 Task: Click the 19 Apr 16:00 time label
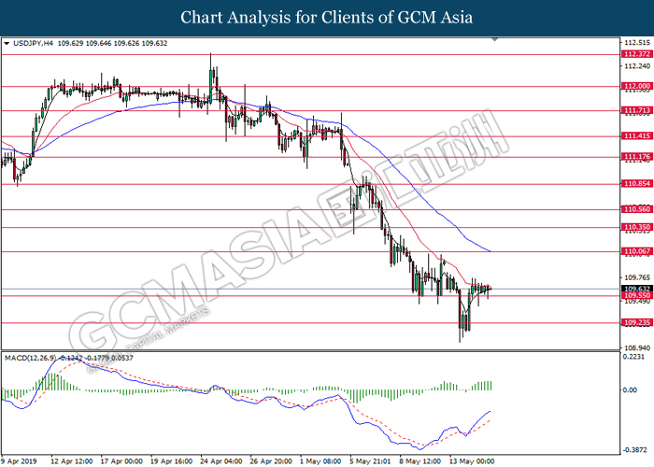(x=171, y=461)
